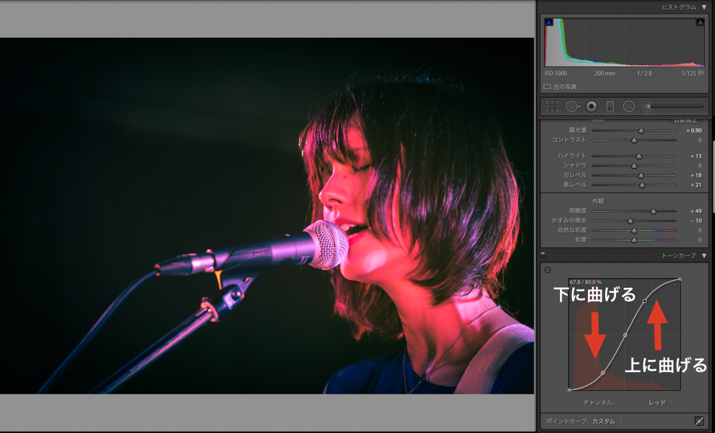The width and height of the screenshot is (715, 433).
Task: Click the 明瞭度 slider handle
Action: pos(653,211)
